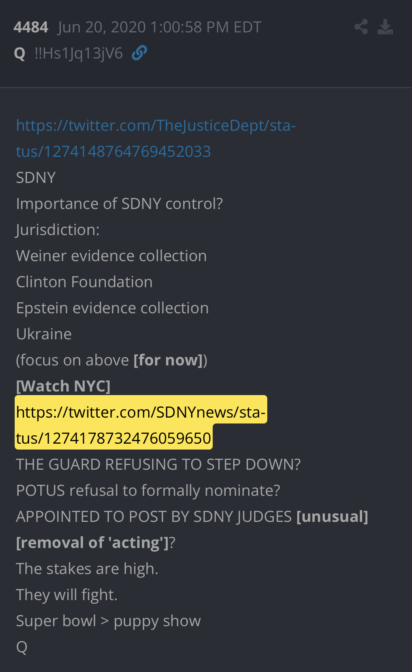This screenshot has height=672, width=412.
Task: Click the Q author name in header
Action: [x=20, y=53]
